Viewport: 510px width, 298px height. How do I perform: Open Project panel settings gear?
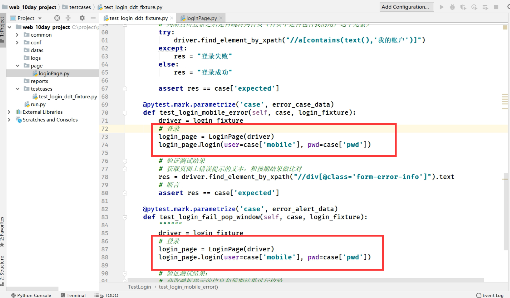point(82,18)
